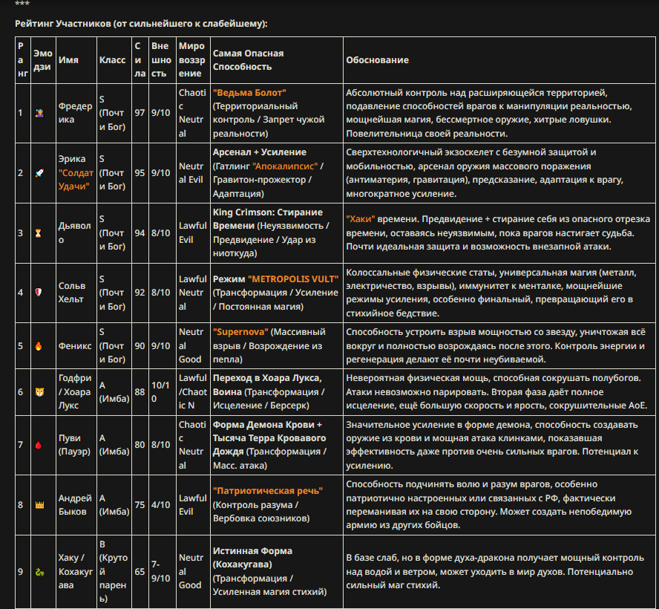Click the name cell 'Фредерика'

(x=75, y=113)
